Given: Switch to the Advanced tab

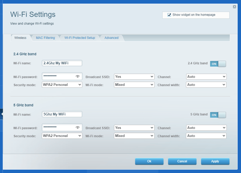Looking at the screenshot, I should click(112, 38).
